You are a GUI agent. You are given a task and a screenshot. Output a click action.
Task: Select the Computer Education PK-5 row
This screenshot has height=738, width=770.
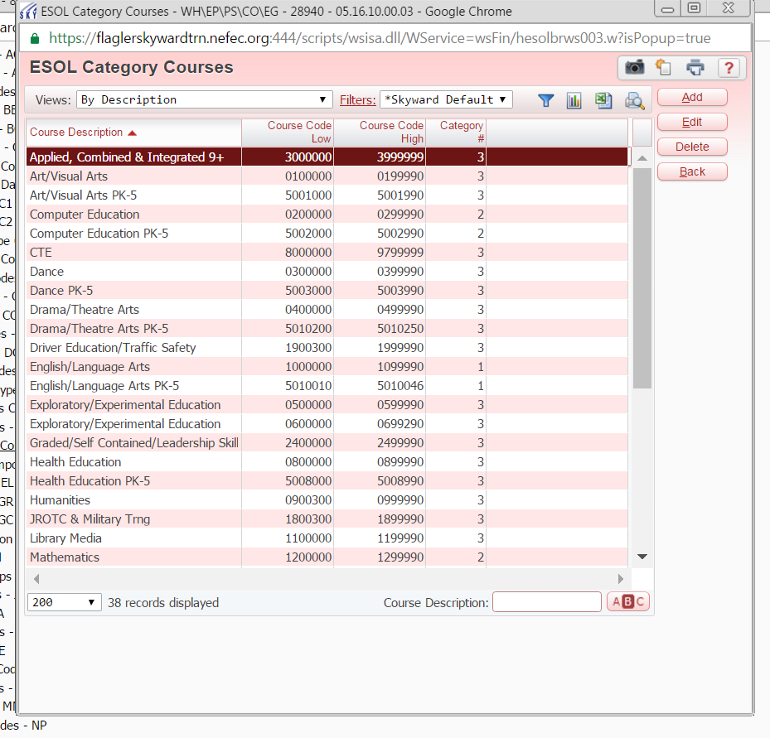pyautogui.click(x=327, y=234)
